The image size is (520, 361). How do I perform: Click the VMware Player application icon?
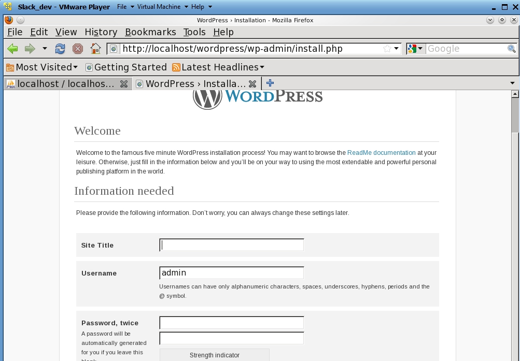[x=8, y=7]
